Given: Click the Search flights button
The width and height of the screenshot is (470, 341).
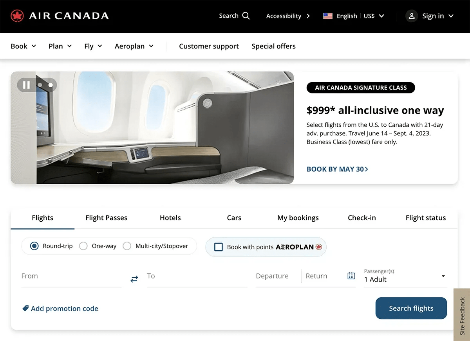Looking at the screenshot, I should (411, 308).
